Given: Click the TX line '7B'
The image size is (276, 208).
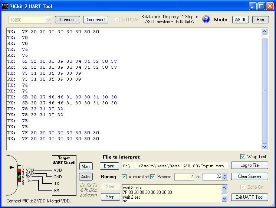Looking at the screenshot, I should pyautogui.click(x=17, y=121).
